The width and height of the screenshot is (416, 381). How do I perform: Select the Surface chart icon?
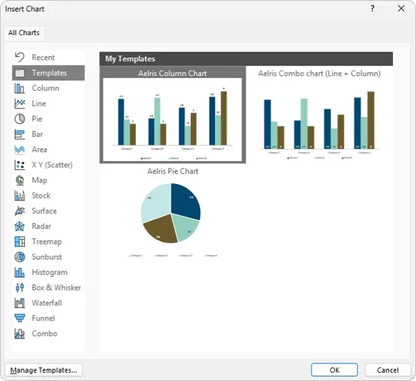click(x=20, y=211)
